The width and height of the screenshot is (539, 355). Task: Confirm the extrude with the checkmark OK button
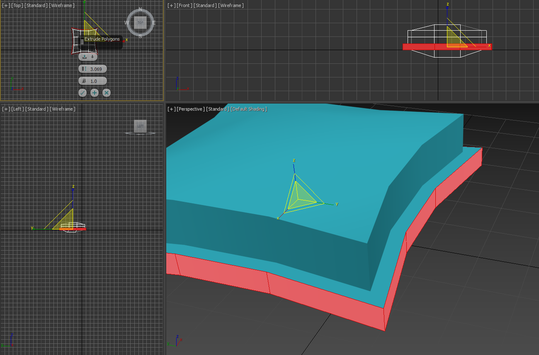coord(83,93)
